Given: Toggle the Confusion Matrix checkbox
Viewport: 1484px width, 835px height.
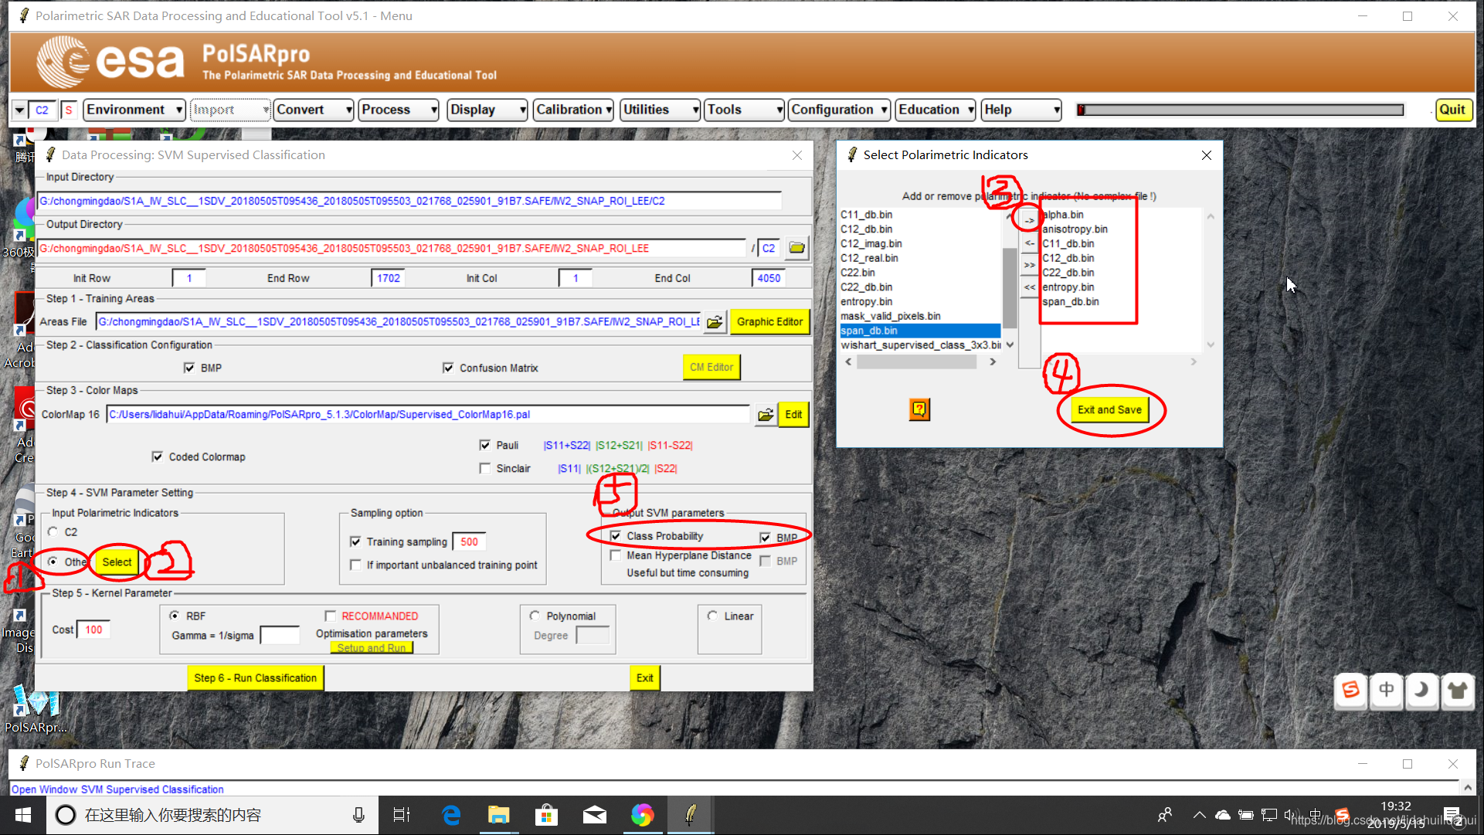Looking at the screenshot, I should 448,368.
